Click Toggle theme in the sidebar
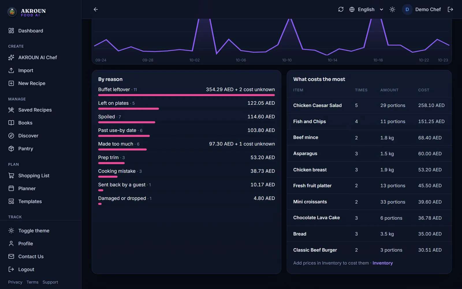 34,231
